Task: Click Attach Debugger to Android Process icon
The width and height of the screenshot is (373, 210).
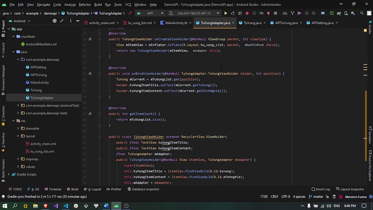Action: 268,13
